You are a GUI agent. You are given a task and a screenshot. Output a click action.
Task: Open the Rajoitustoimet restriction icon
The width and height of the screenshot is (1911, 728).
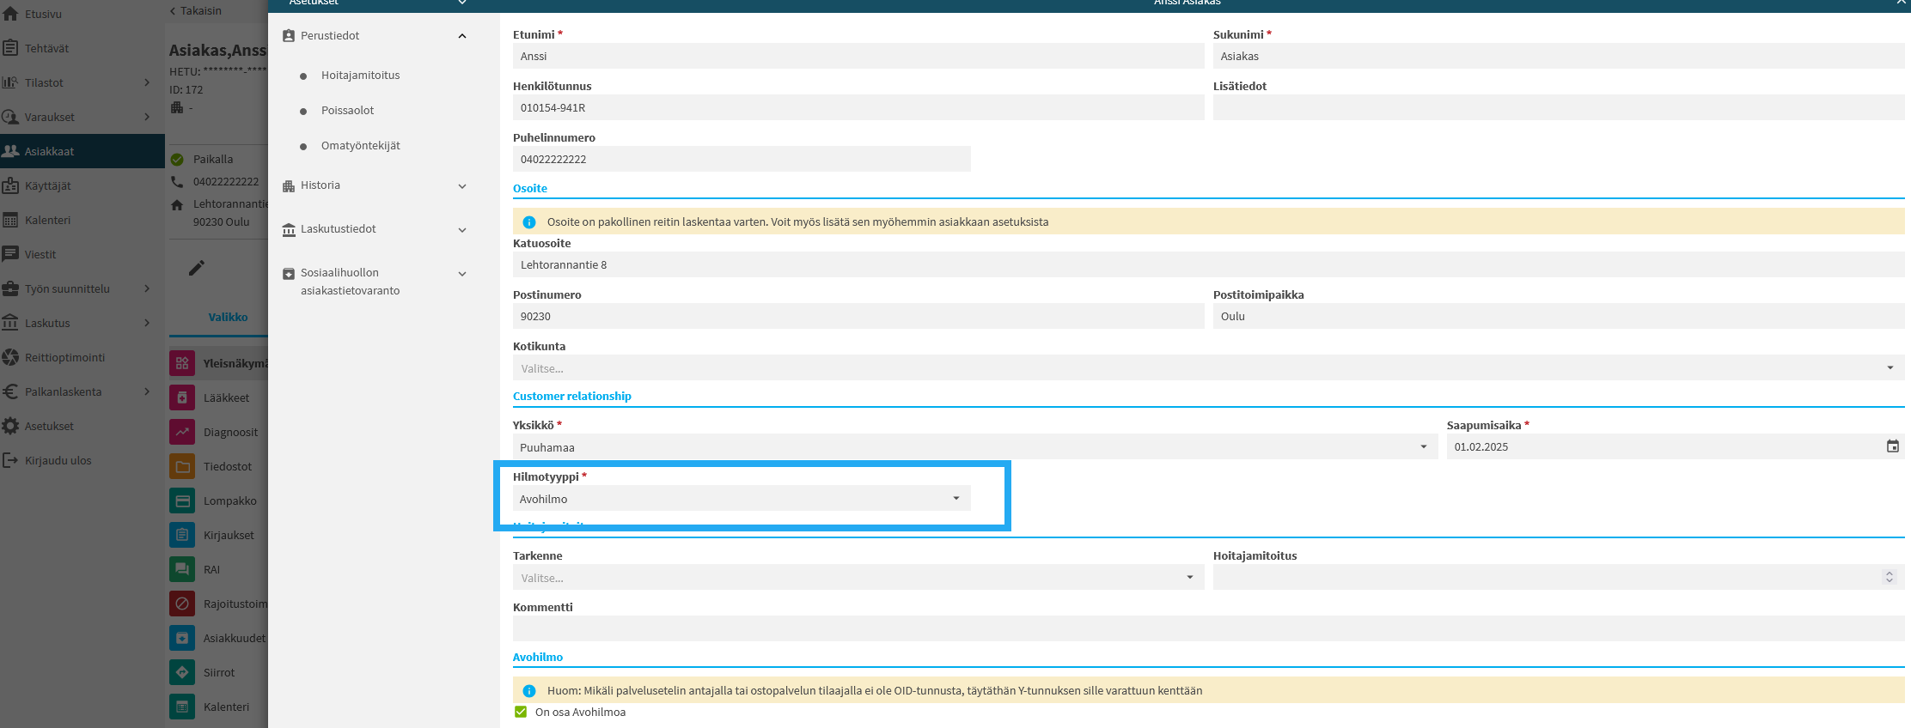pos(182,604)
